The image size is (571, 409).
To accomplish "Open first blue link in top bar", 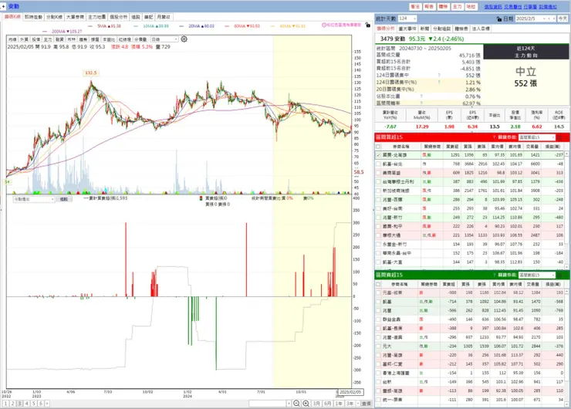I will pyautogui.click(x=493, y=7).
